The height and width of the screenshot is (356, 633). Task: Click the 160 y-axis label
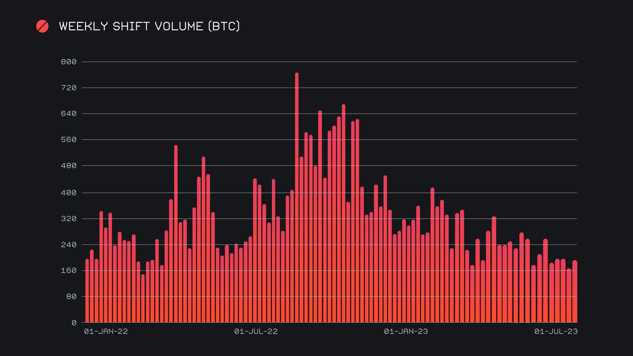coord(69,271)
